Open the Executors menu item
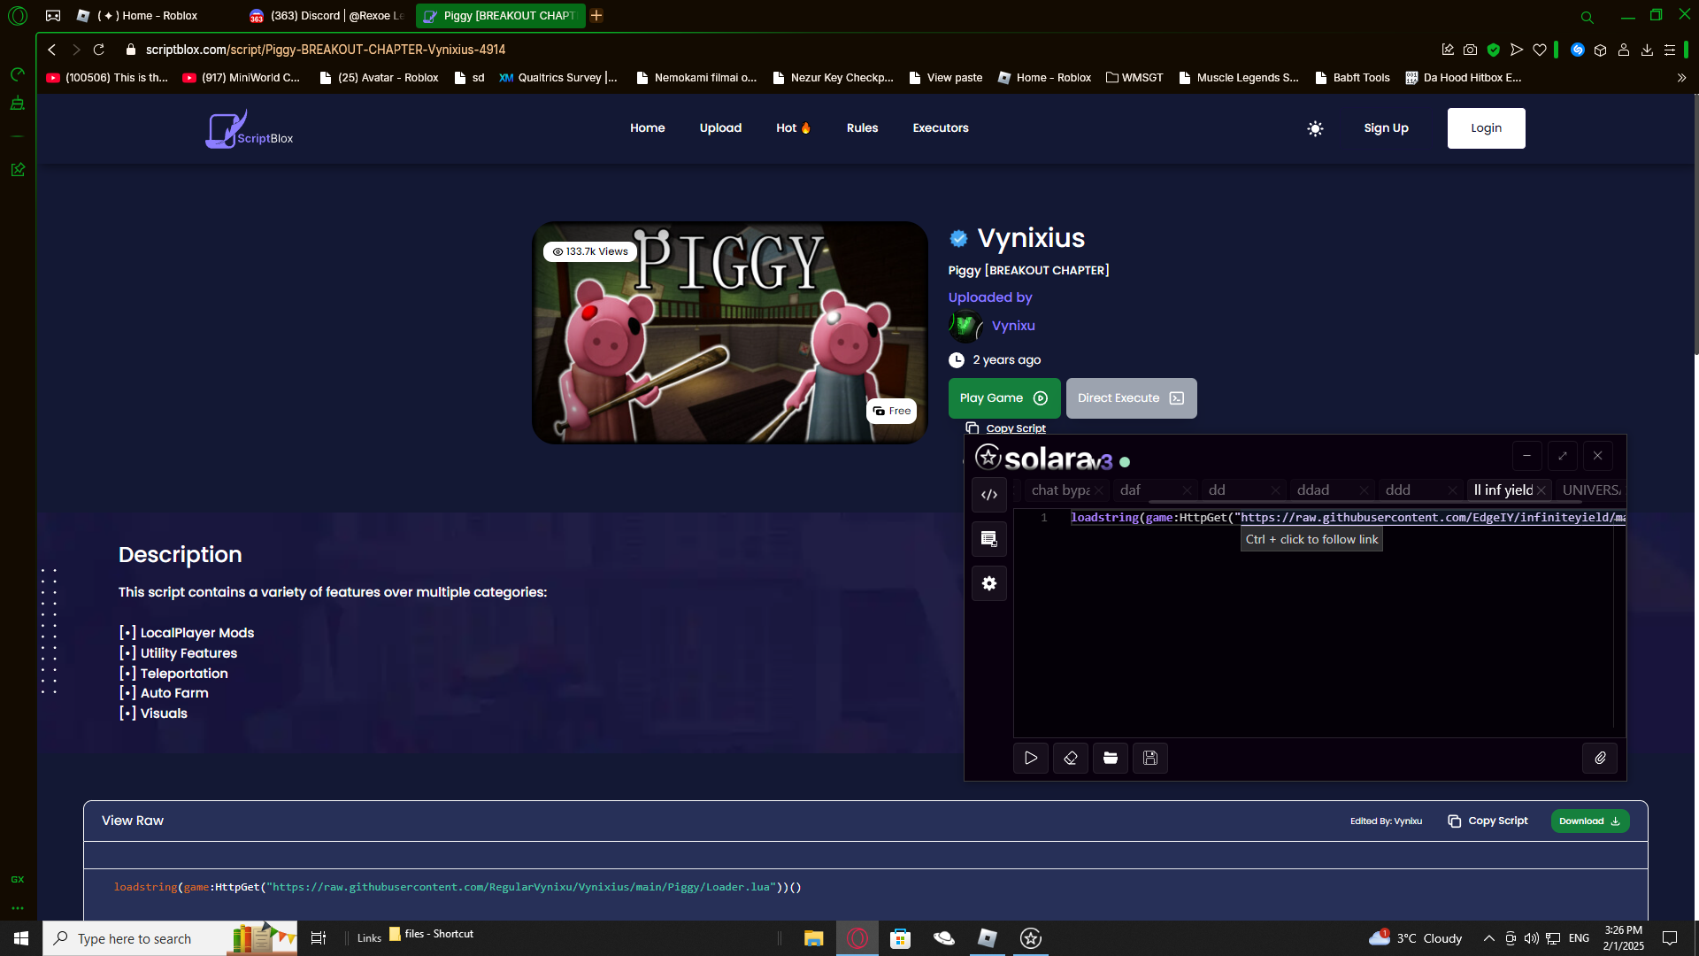The image size is (1699, 956). (941, 128)
